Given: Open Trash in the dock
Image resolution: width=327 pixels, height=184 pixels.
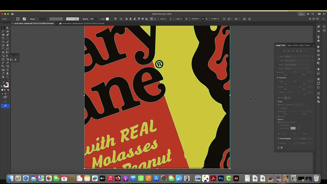Looking at the screenshot, I should pos(316,178).
